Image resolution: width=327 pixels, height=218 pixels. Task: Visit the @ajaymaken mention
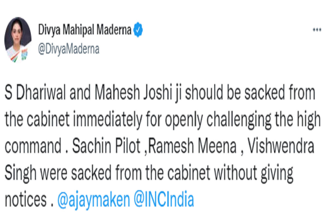[93, 200]
